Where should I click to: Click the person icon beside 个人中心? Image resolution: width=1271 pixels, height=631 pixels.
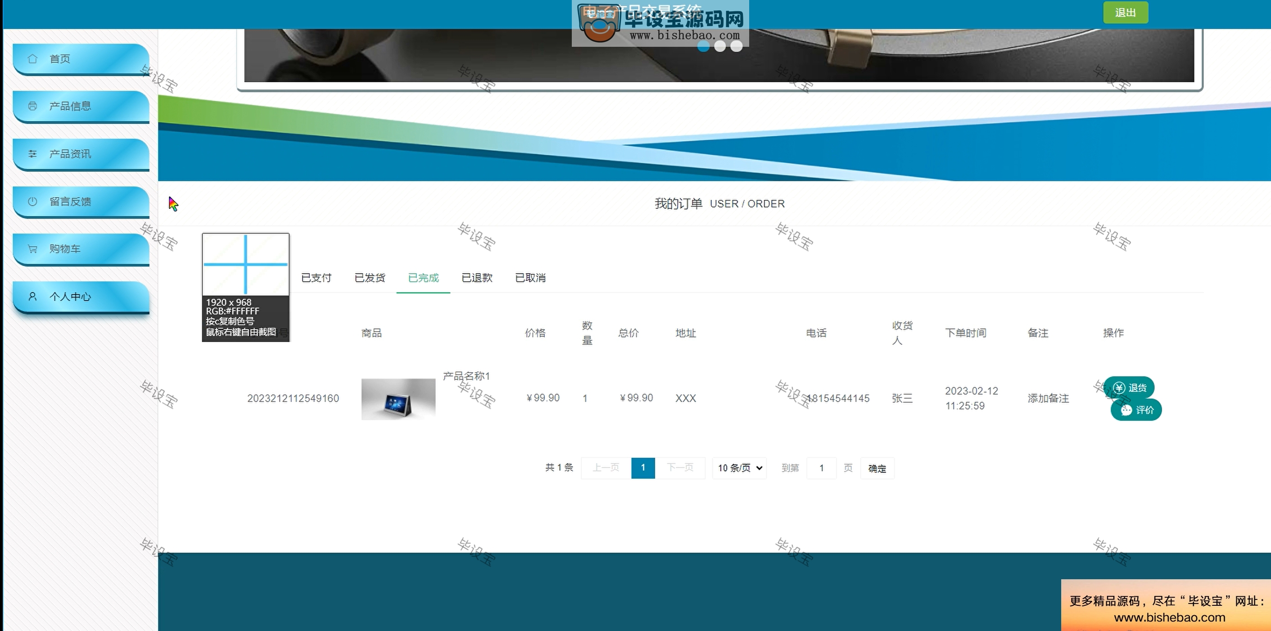(32, 297)
